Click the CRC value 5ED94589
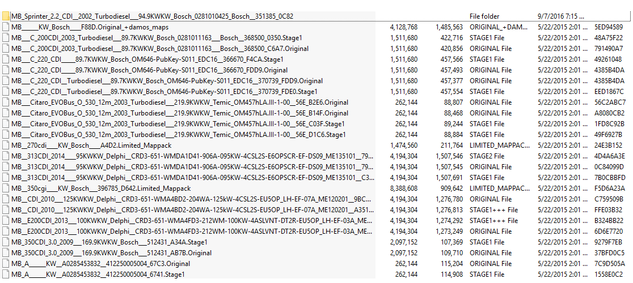Viewport: 633px width, 283px height. coord(609,27)
